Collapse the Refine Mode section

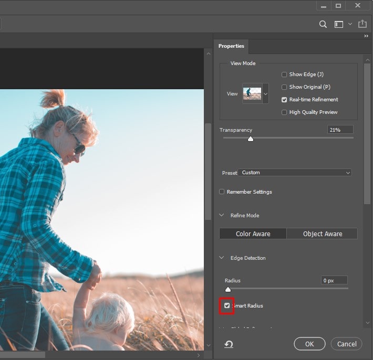click(x=222, y=216)
